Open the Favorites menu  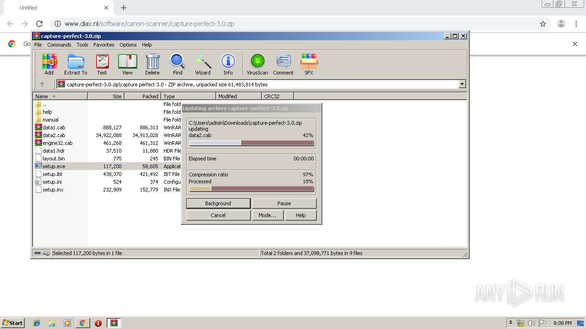(104, 45)
